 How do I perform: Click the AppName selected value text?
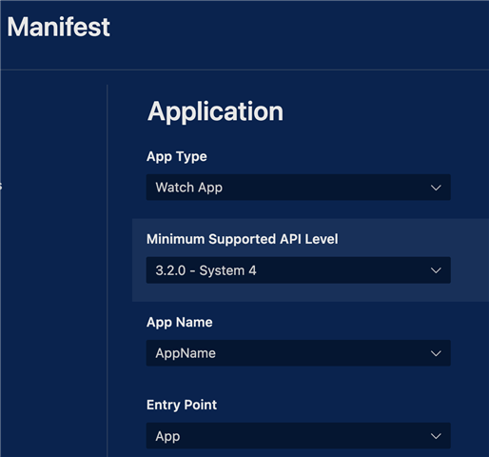(x=186, y=353)
